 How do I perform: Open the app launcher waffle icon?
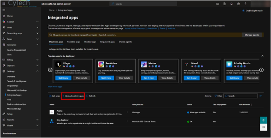point(4,4)
